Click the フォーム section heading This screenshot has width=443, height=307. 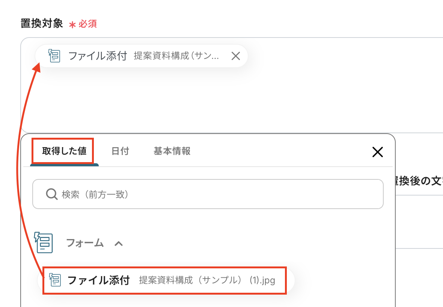click(85, 243)
